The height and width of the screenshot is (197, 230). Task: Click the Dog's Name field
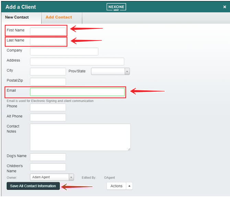(x=48, y=157)
